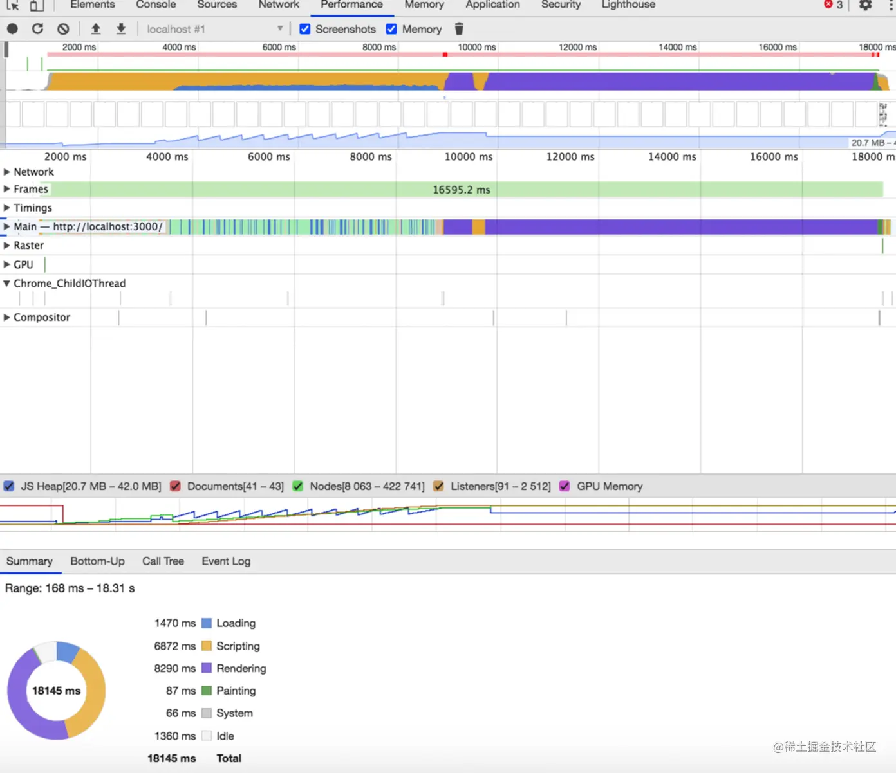Switch to the Application panel tab

492,5
